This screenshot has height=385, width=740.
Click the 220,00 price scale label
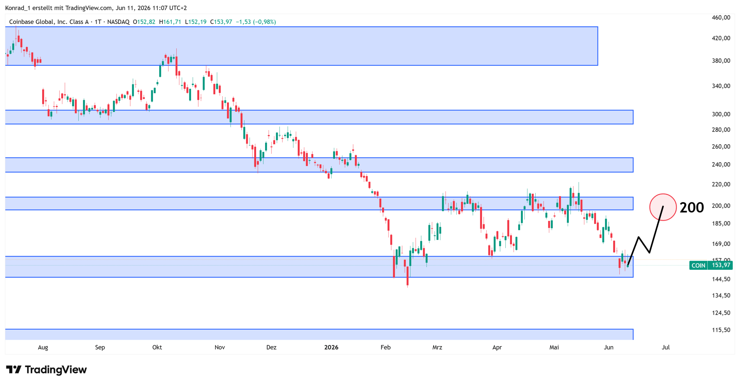tap(721, 184)
